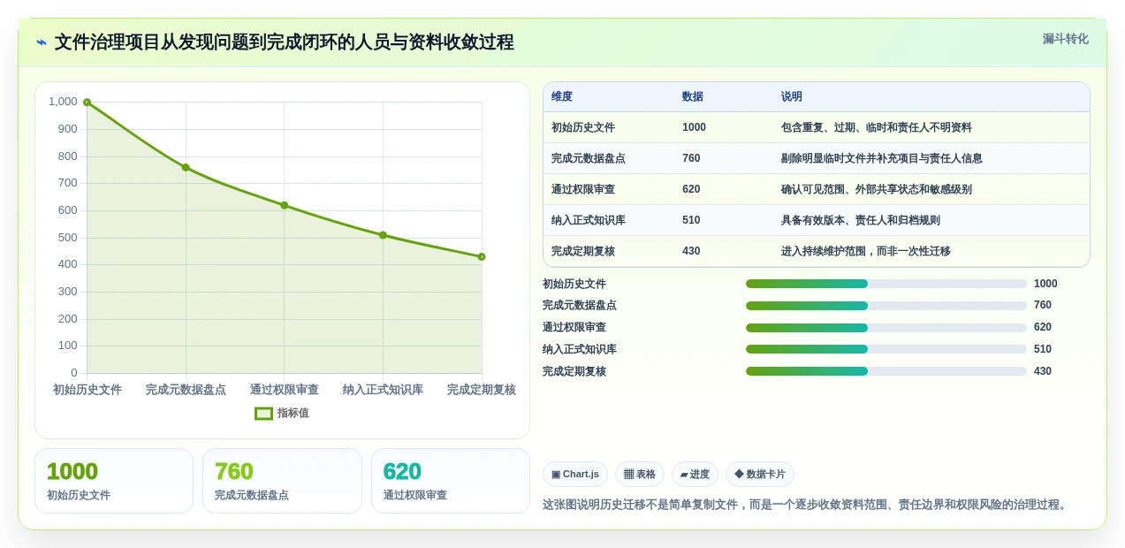
Task: Click the 漏斗转化 label in header
Action: pyautogui.click(x=1065, y=39)
